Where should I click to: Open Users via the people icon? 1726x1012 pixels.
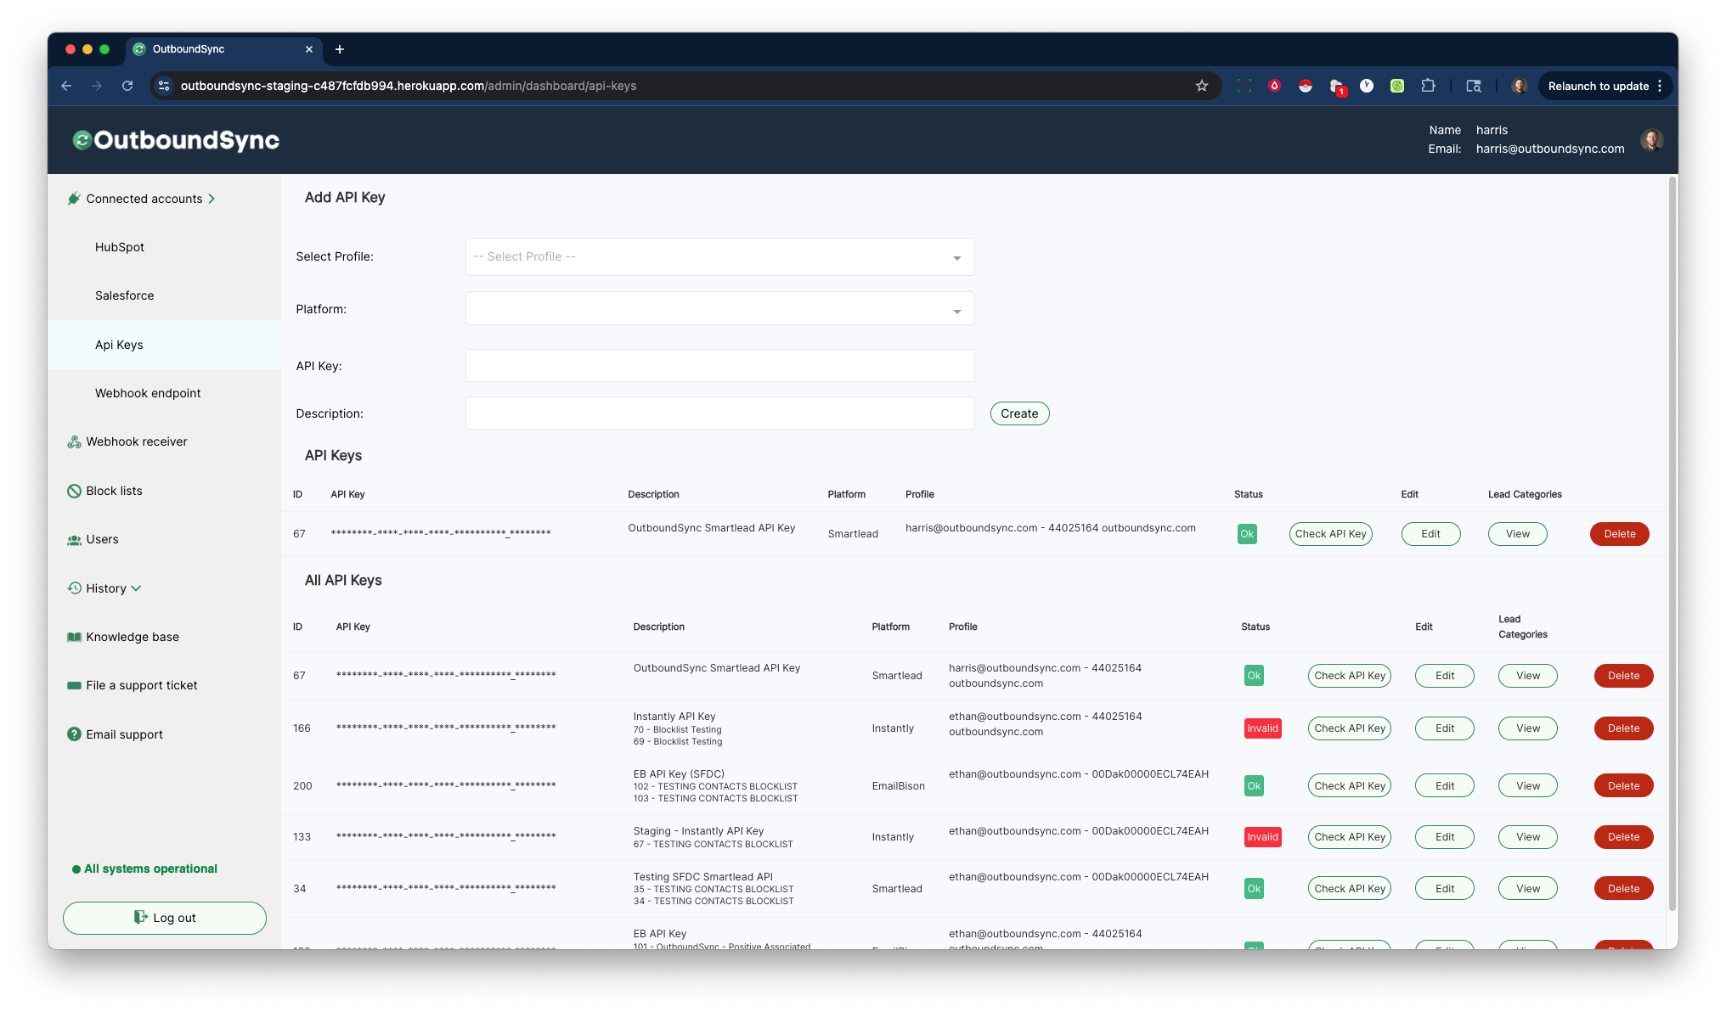(x=75, y=539)
